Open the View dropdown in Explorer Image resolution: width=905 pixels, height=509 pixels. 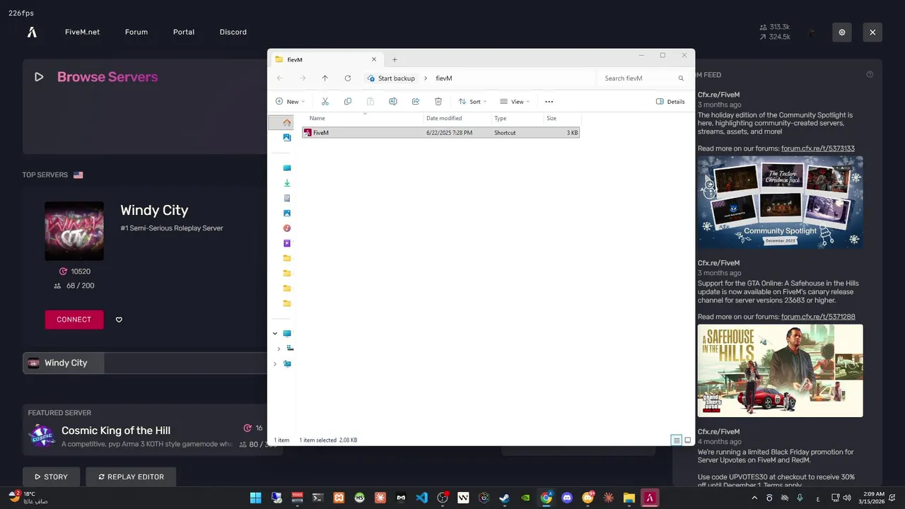515,102
